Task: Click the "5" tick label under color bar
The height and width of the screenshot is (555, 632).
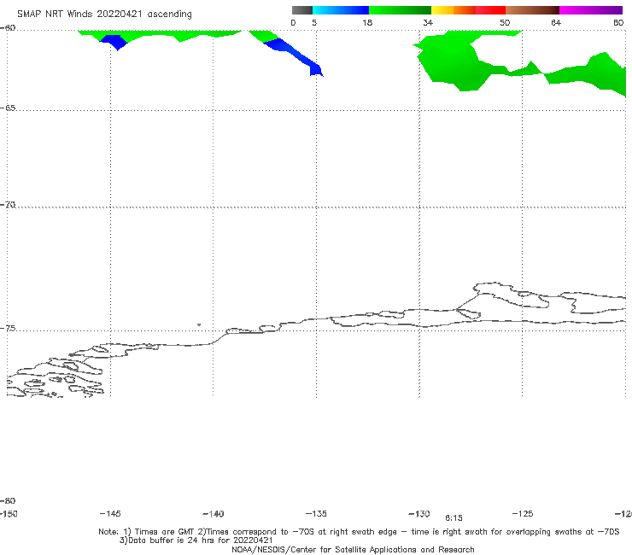Action: [x=314, y=22]
